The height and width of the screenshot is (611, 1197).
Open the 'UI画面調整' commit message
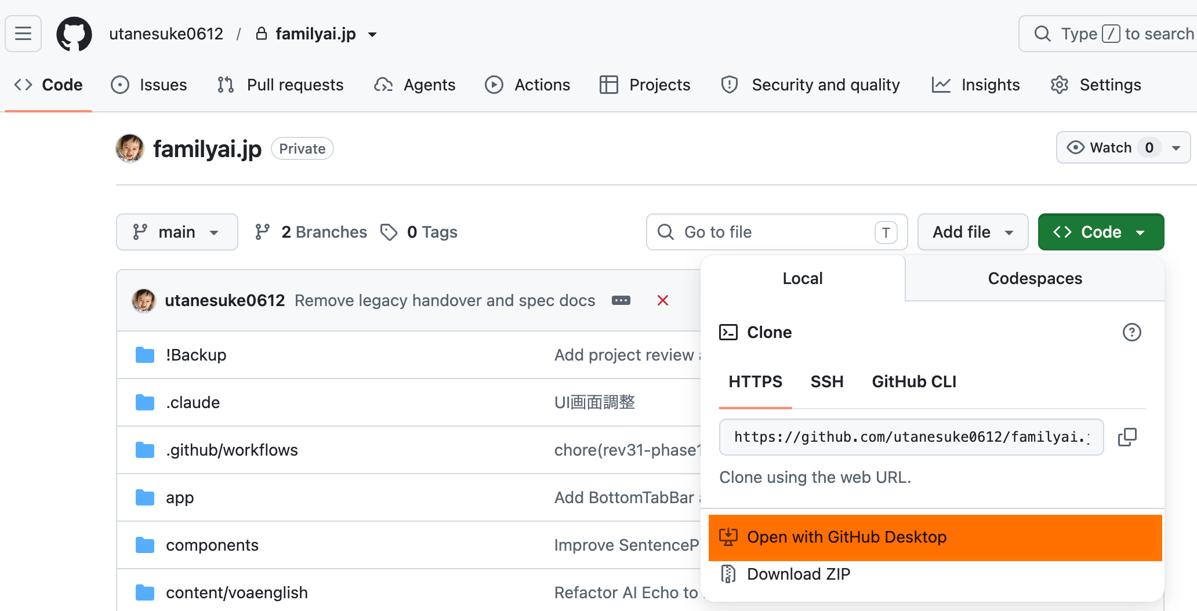click(594, 402)
